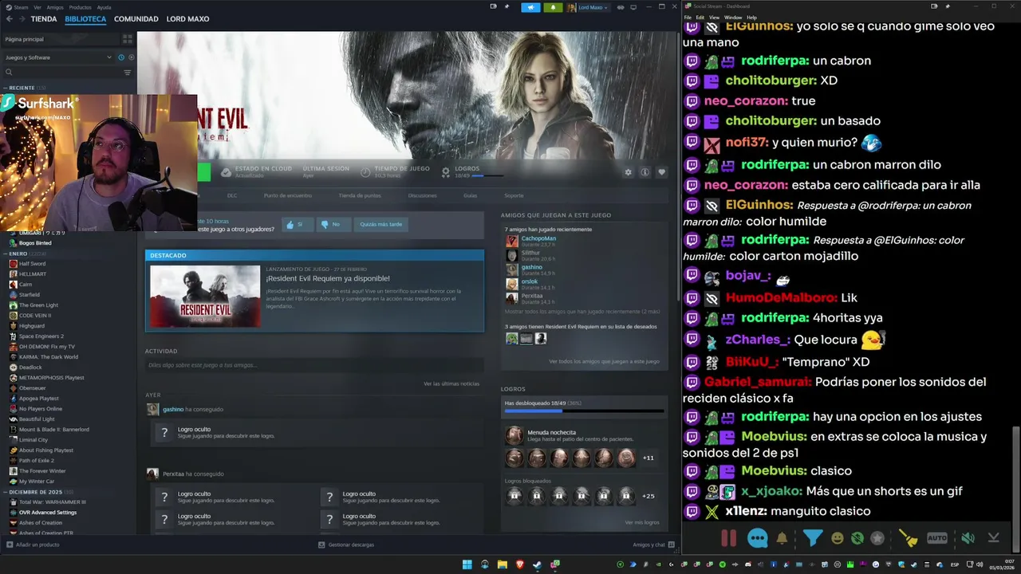Image resolution: width=1021 pixels, height=574 pixels.
Task: Open the Guías game tab
Action: (x=470, y=195)
